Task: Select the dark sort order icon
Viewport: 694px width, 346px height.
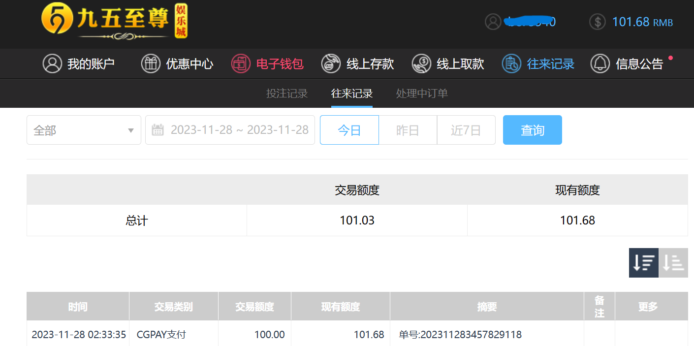Action: pyautogui.click(x=644, y=263)
